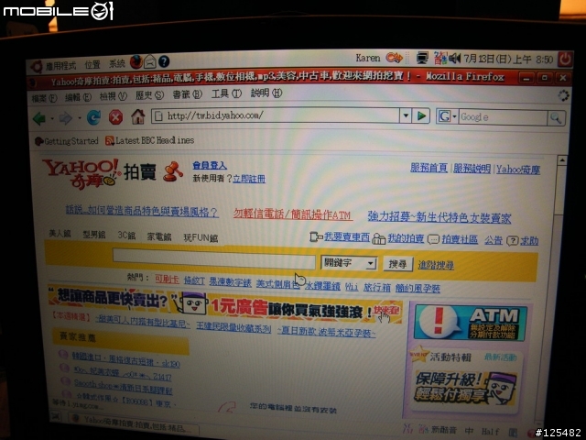
Task: Click the 可刷卡 hot keyword link
Action: [167, 279]
